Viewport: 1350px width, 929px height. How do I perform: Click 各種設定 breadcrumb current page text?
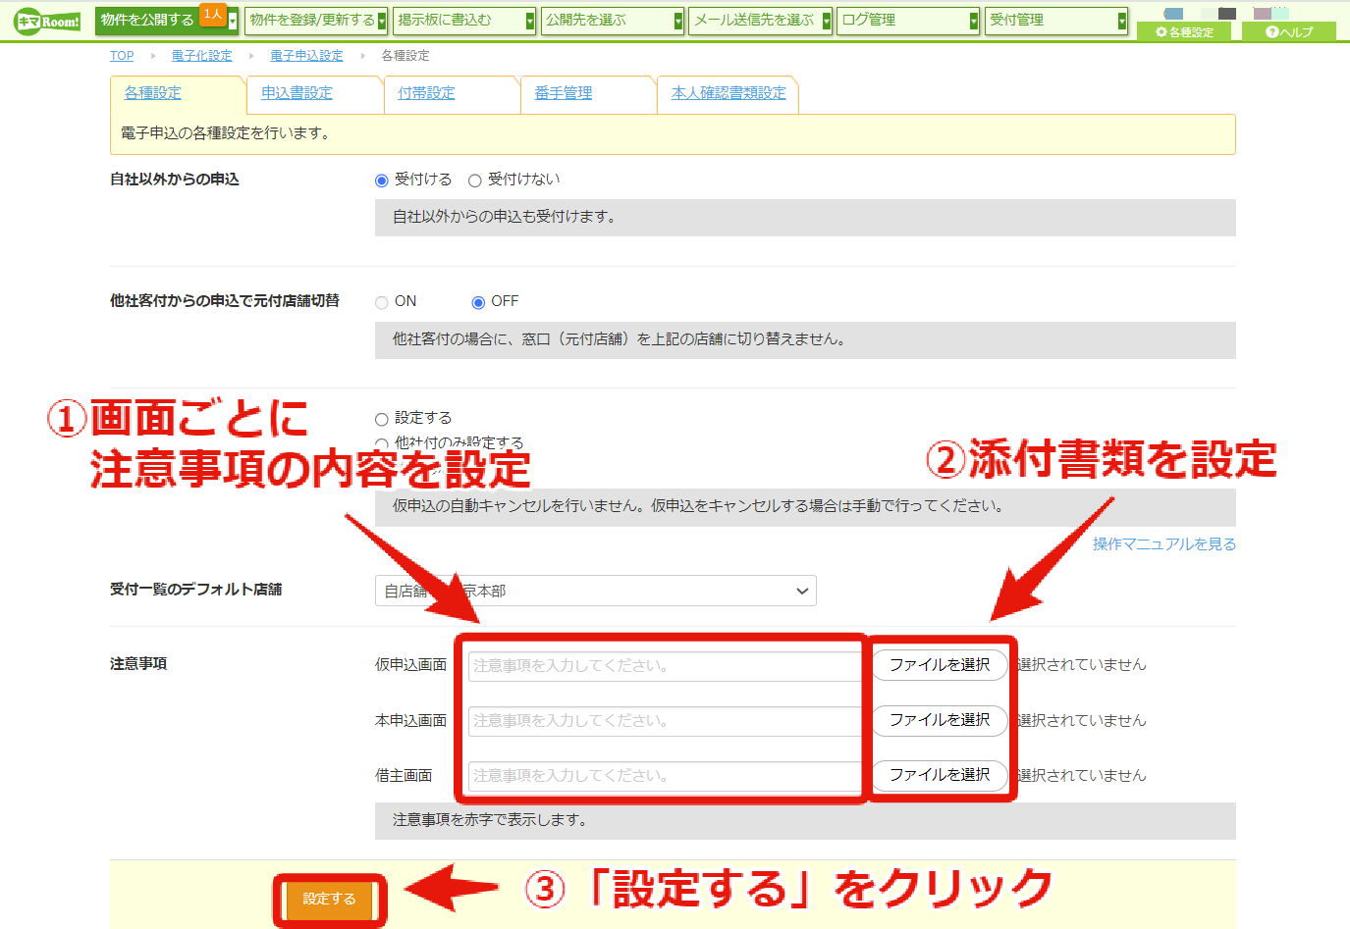405,56
